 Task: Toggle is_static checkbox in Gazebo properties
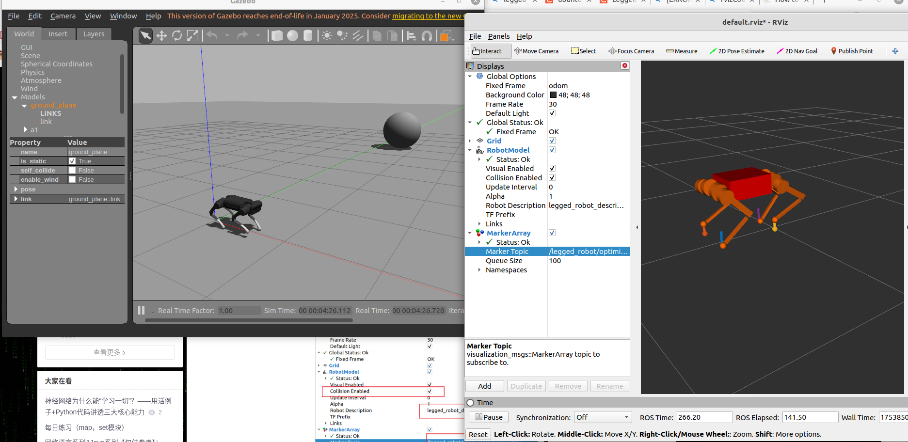(72, 161)
